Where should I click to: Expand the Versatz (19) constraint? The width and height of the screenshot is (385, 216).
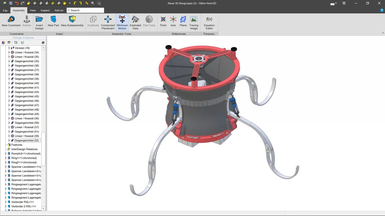(x=9, y=48)
